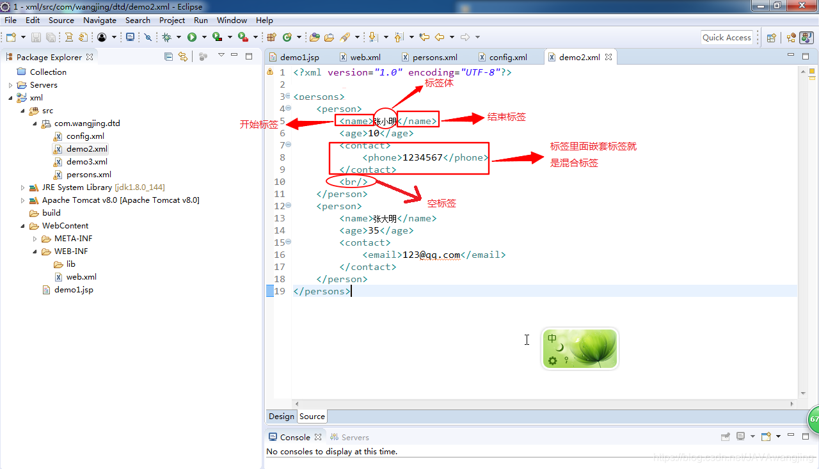
Task: Collapse the xml project node
Action: point(11,98)
